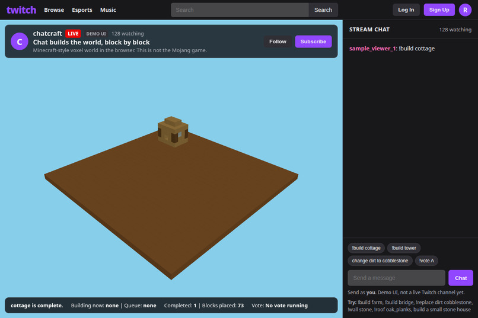Select the '!build cottage' quick command chip
478x318 pixels.
click(366, 248)
